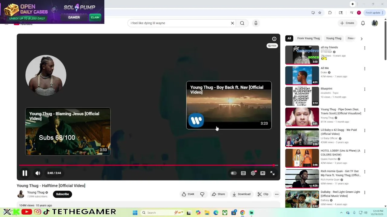Turn on closed captions
The width and height of the screenshot is (387, 217).
point(243,173)
